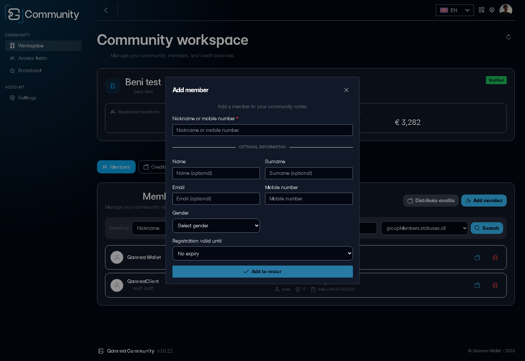Close the Add member dialog
The image size is (525, 361).
pyautogui.click(x=346, y=90)
